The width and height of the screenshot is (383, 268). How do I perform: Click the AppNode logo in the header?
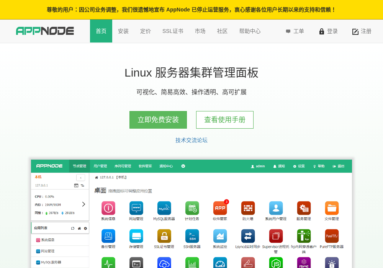point(45,31)
